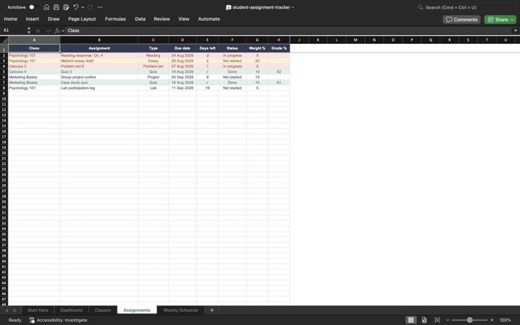
Task: Click the Undo arrow icon
Action: tap(76, 7)
